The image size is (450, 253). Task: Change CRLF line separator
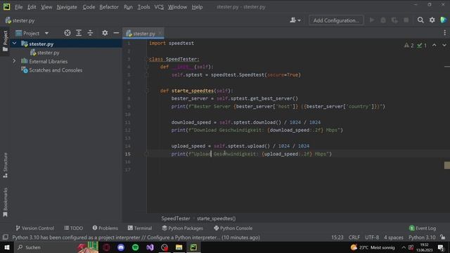[x=354, y=238]
